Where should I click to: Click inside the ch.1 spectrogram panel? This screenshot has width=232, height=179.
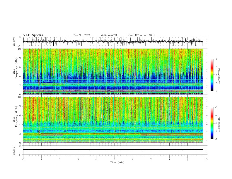tap(113, 71)
